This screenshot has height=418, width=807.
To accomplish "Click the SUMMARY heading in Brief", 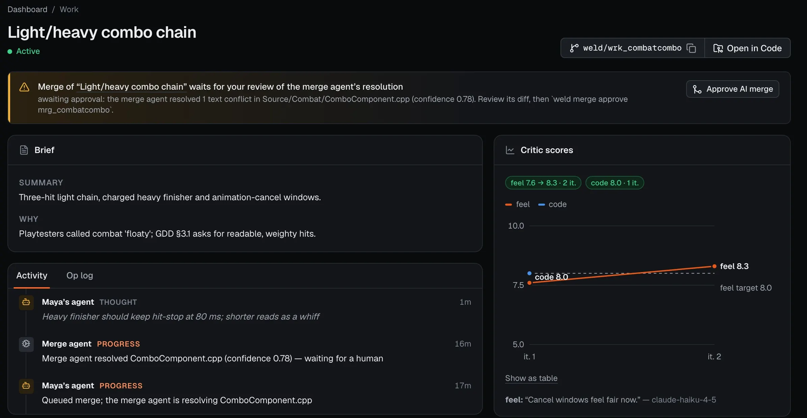I will click(x=41, y=183).
